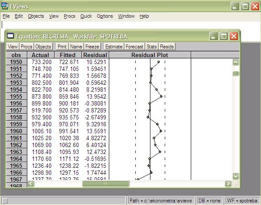Click the Print button
This screenshot has height=205, width=261.
coord(62,47)
